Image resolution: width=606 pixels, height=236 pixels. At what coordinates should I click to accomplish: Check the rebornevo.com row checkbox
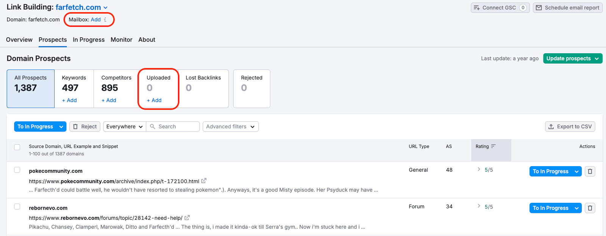point(17,207)
